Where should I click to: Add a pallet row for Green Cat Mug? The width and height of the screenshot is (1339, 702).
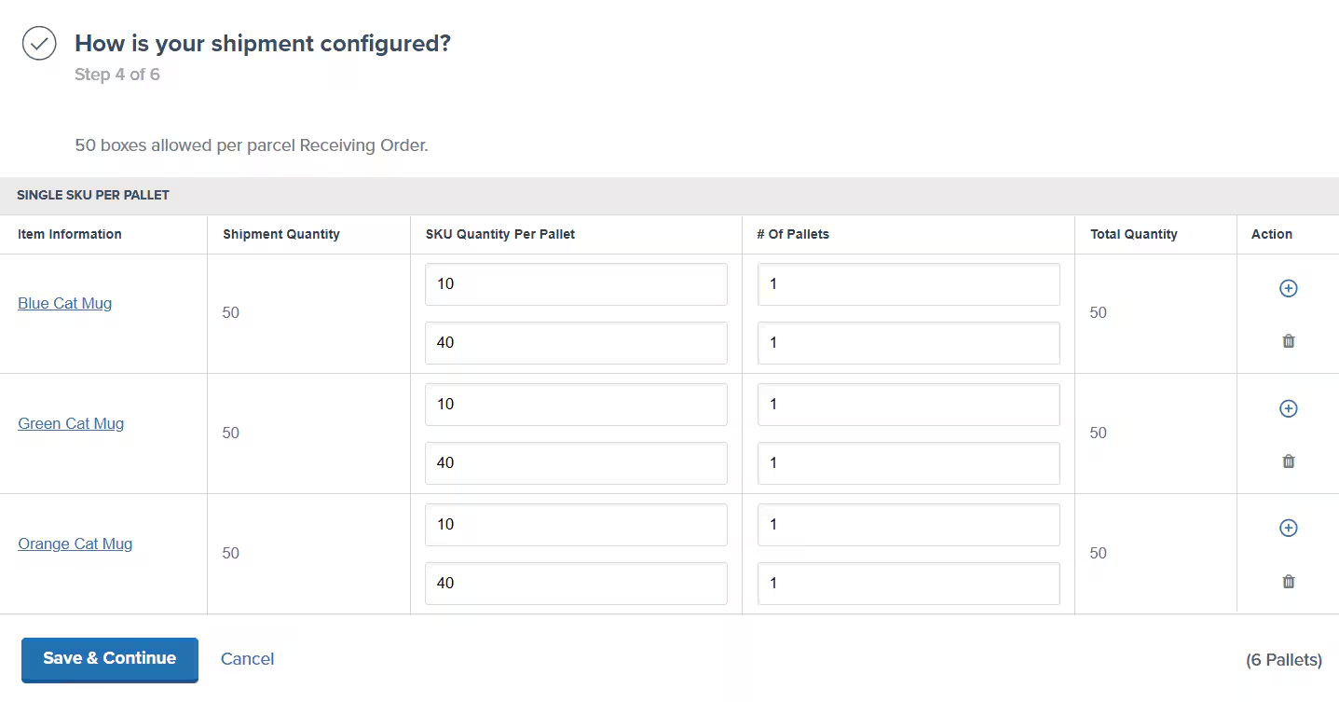point(1288,408)
